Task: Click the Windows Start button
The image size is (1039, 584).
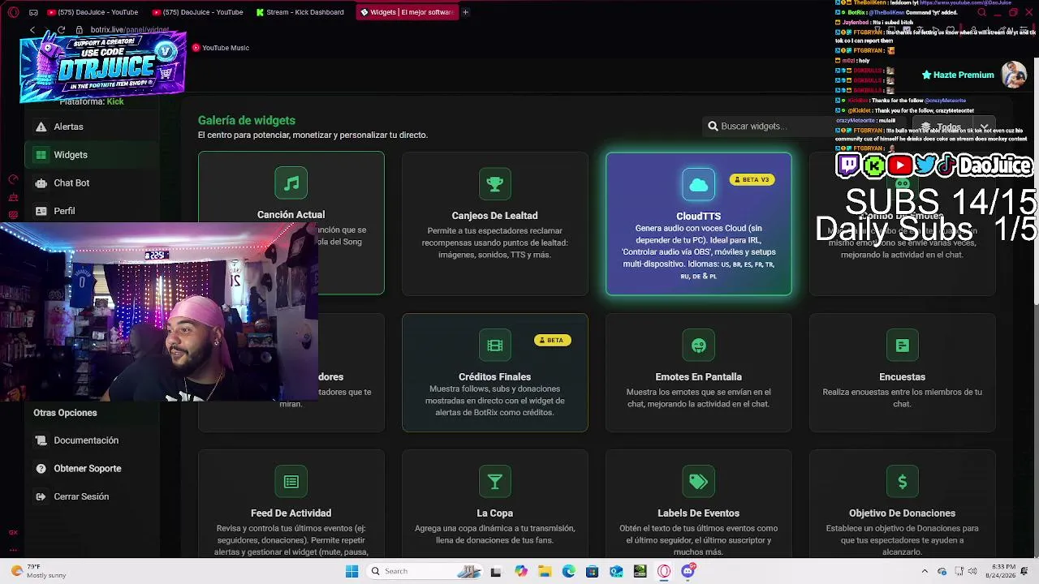Action: click(x=351, y=571)
